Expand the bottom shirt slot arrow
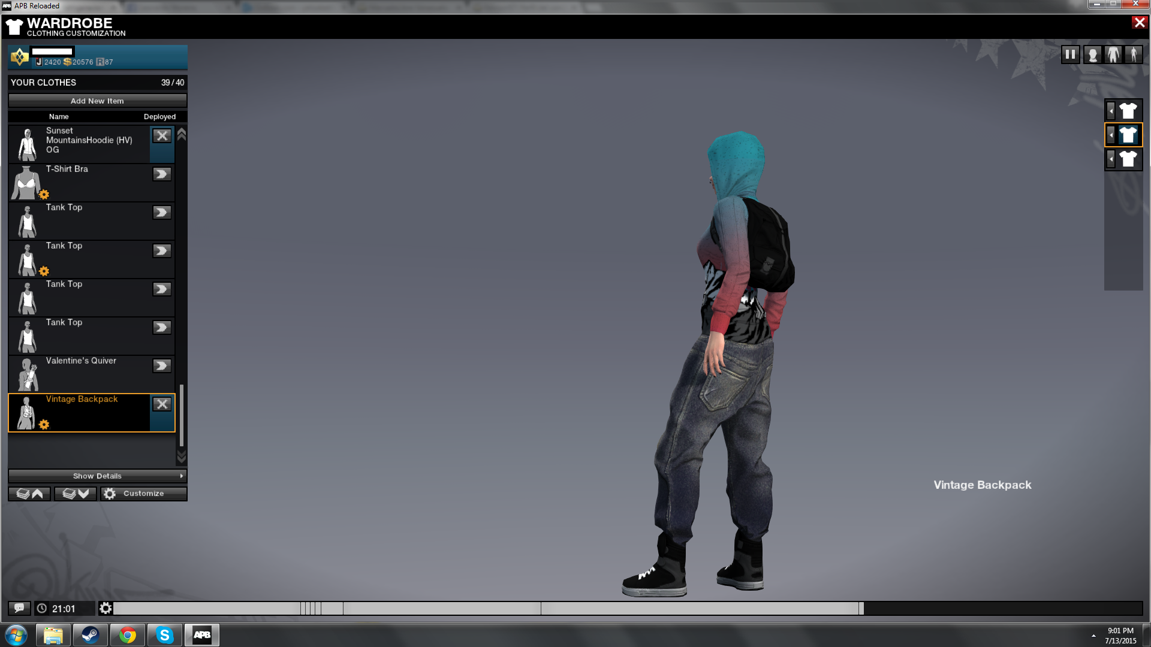The height and width of the screenshot is (647, 1151). pyautogui.click(x=1111, y=159)
